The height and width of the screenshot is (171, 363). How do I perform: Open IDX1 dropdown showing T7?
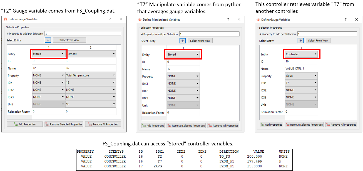click(301, 83)
